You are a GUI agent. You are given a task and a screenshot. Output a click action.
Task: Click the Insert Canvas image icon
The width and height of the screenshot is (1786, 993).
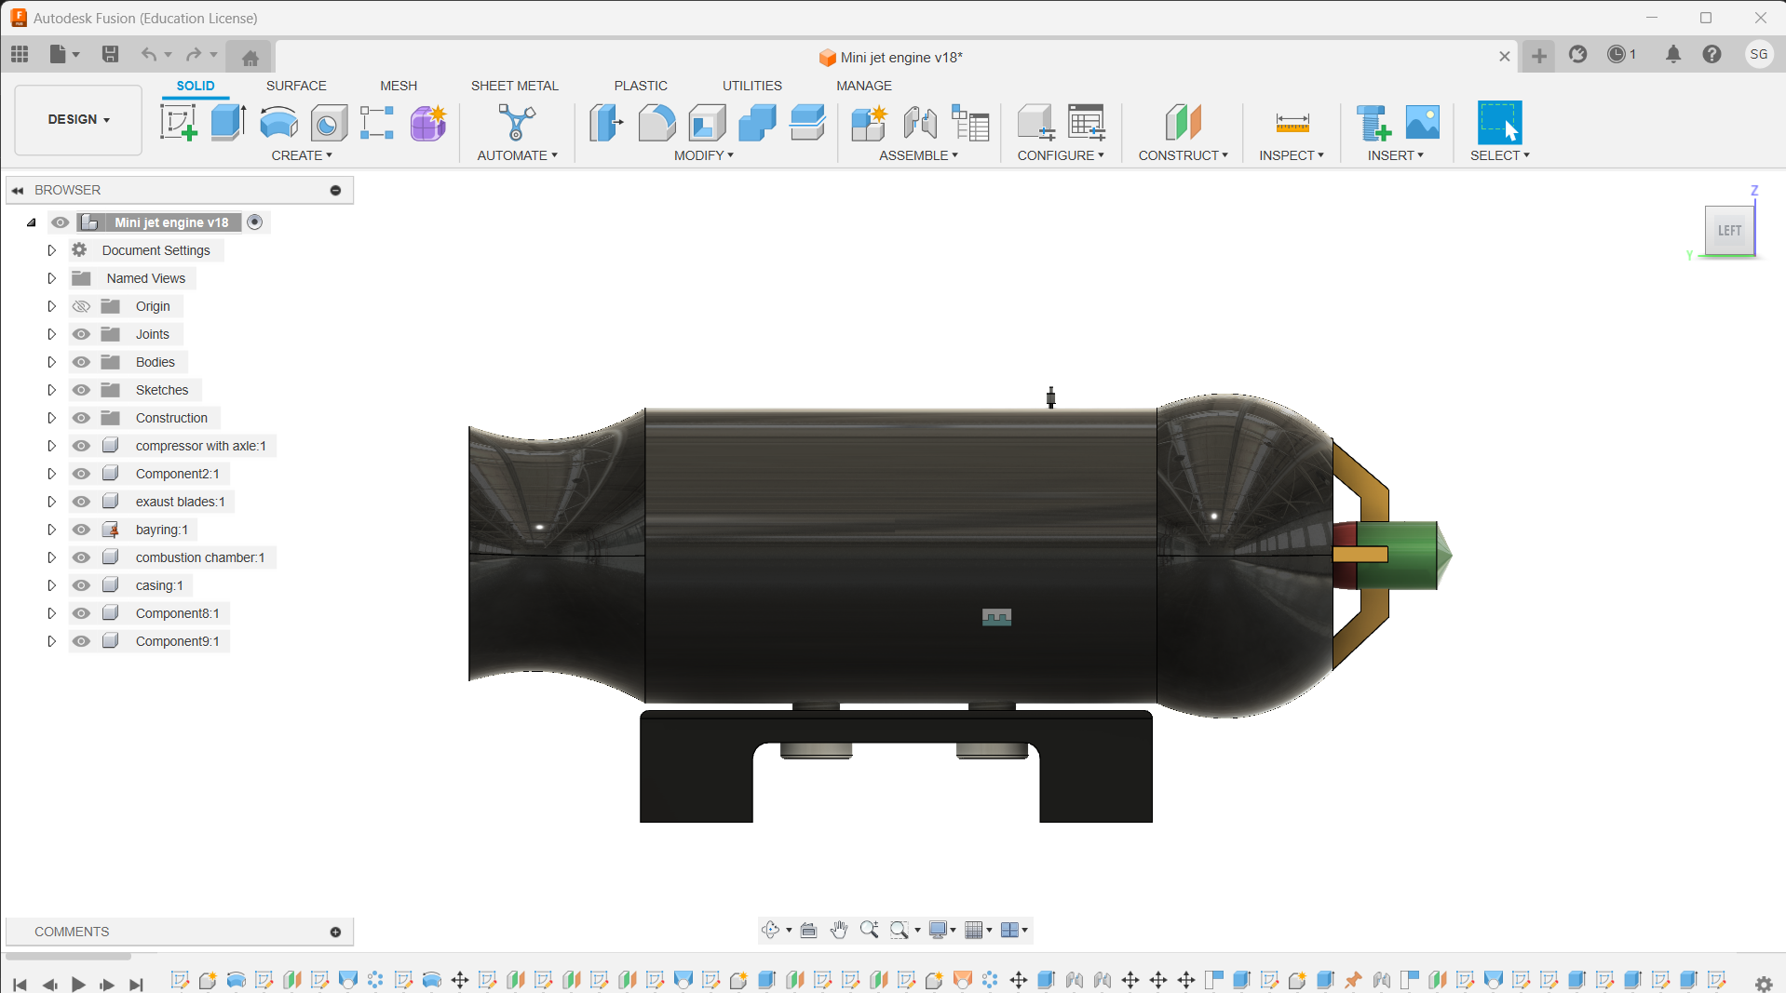point(1422,122)
